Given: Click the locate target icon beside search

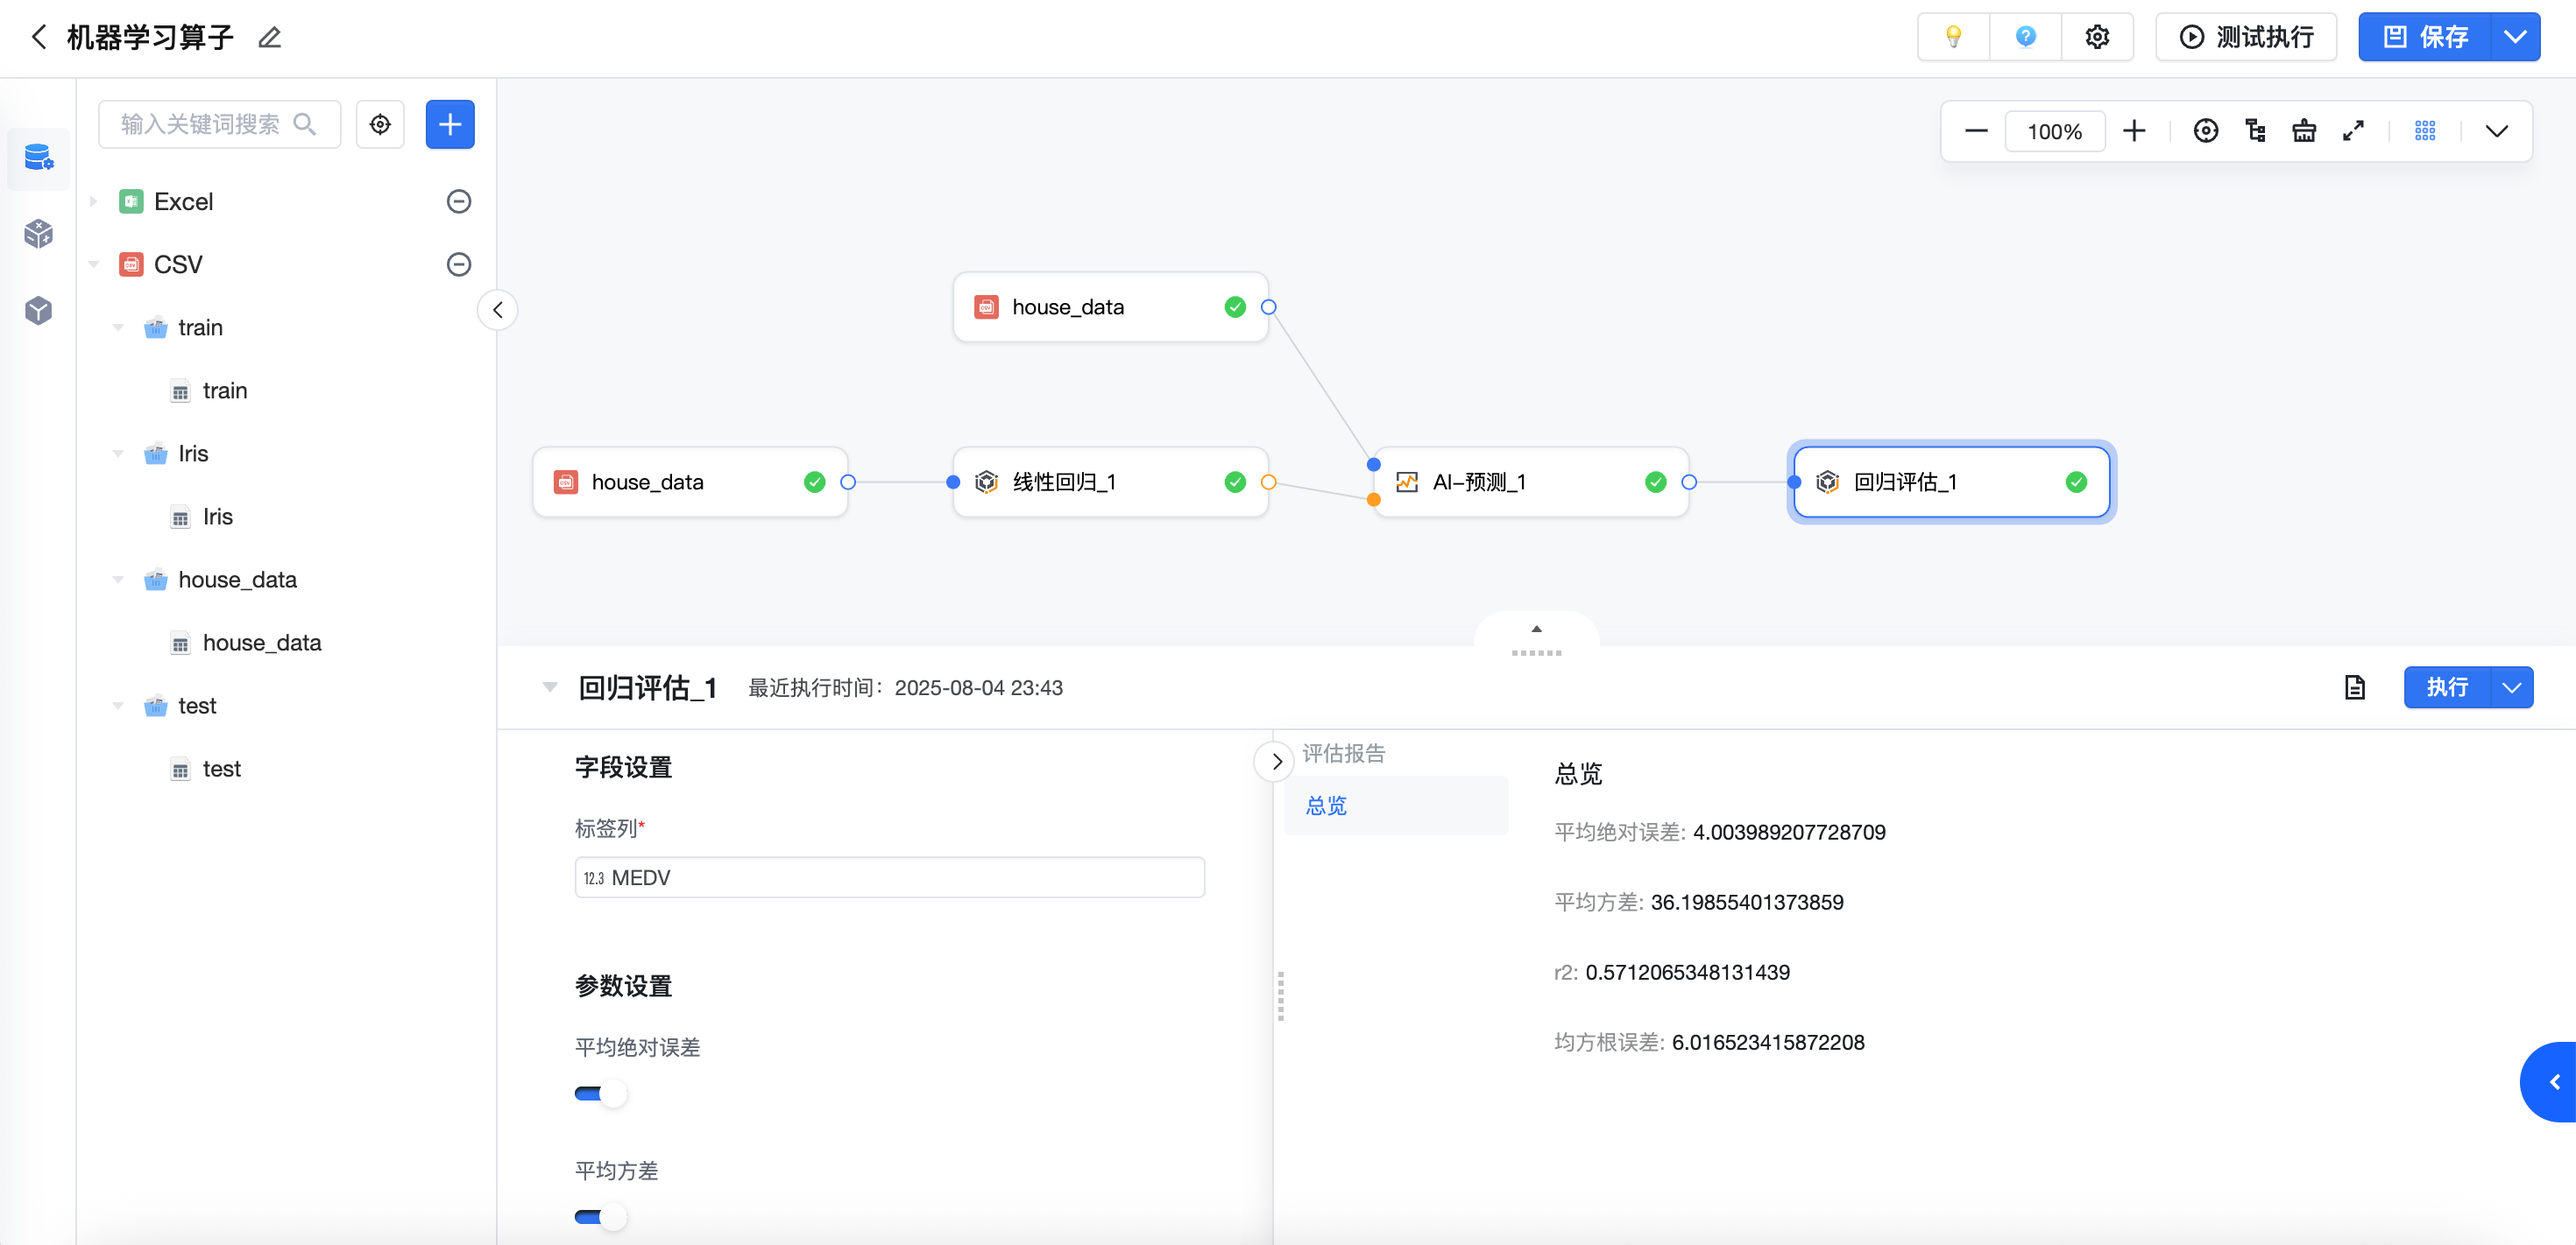Looking at the screenshot, I should point(380,124).
